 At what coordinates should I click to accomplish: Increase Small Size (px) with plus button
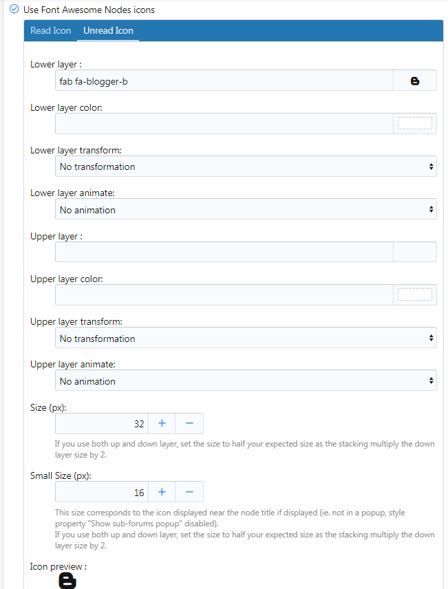point(162,492)
